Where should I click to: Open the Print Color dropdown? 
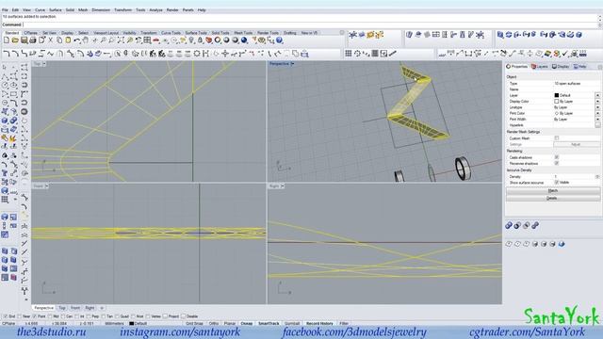pos(597,113)
